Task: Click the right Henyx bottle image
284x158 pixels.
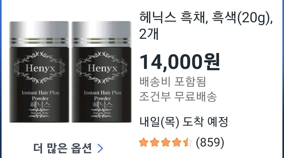Action: (102, 72)
